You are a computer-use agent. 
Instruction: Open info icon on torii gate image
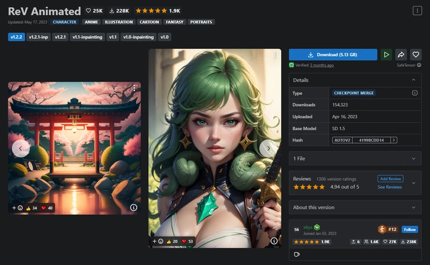(134, 208)
